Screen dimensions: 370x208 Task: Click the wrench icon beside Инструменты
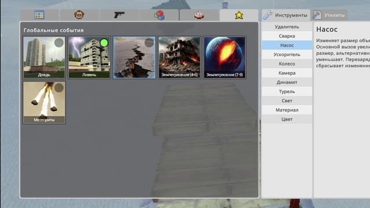click(x=268, y=15)
